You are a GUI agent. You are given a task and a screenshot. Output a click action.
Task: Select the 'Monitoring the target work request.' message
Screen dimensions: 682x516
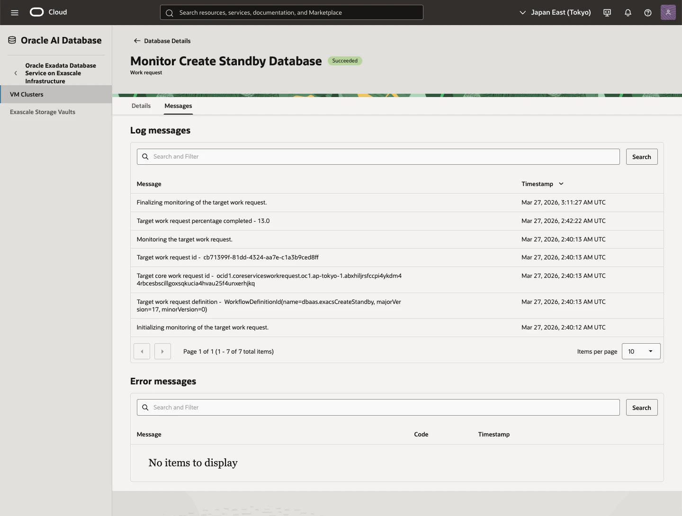[x=185, y=240]
